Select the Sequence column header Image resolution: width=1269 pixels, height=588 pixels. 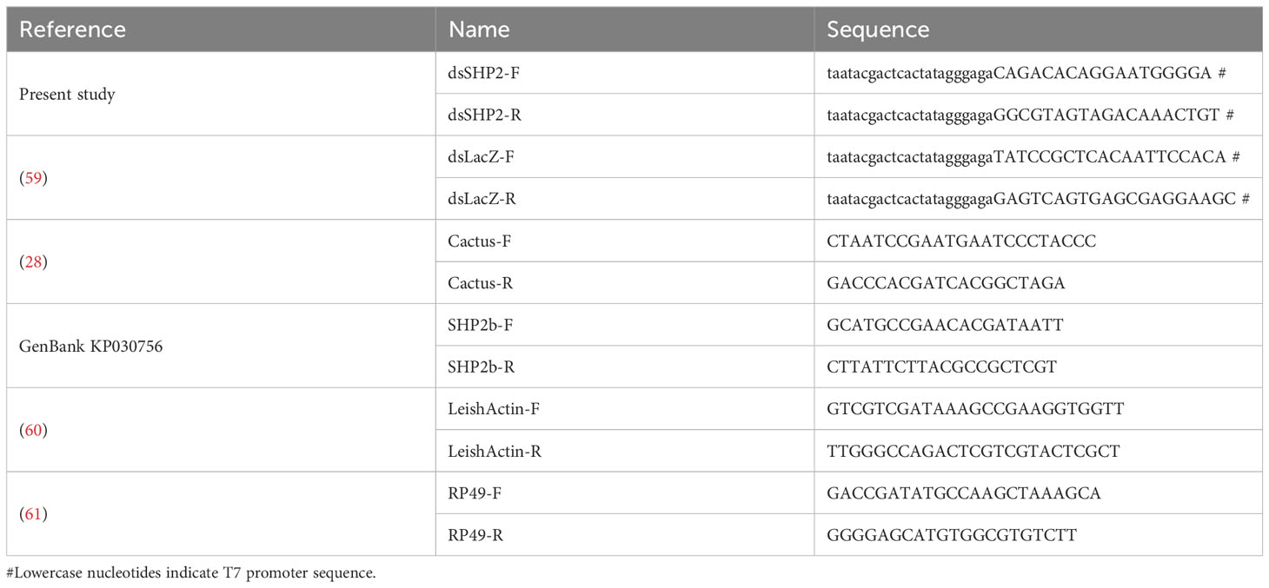point(878,30)
